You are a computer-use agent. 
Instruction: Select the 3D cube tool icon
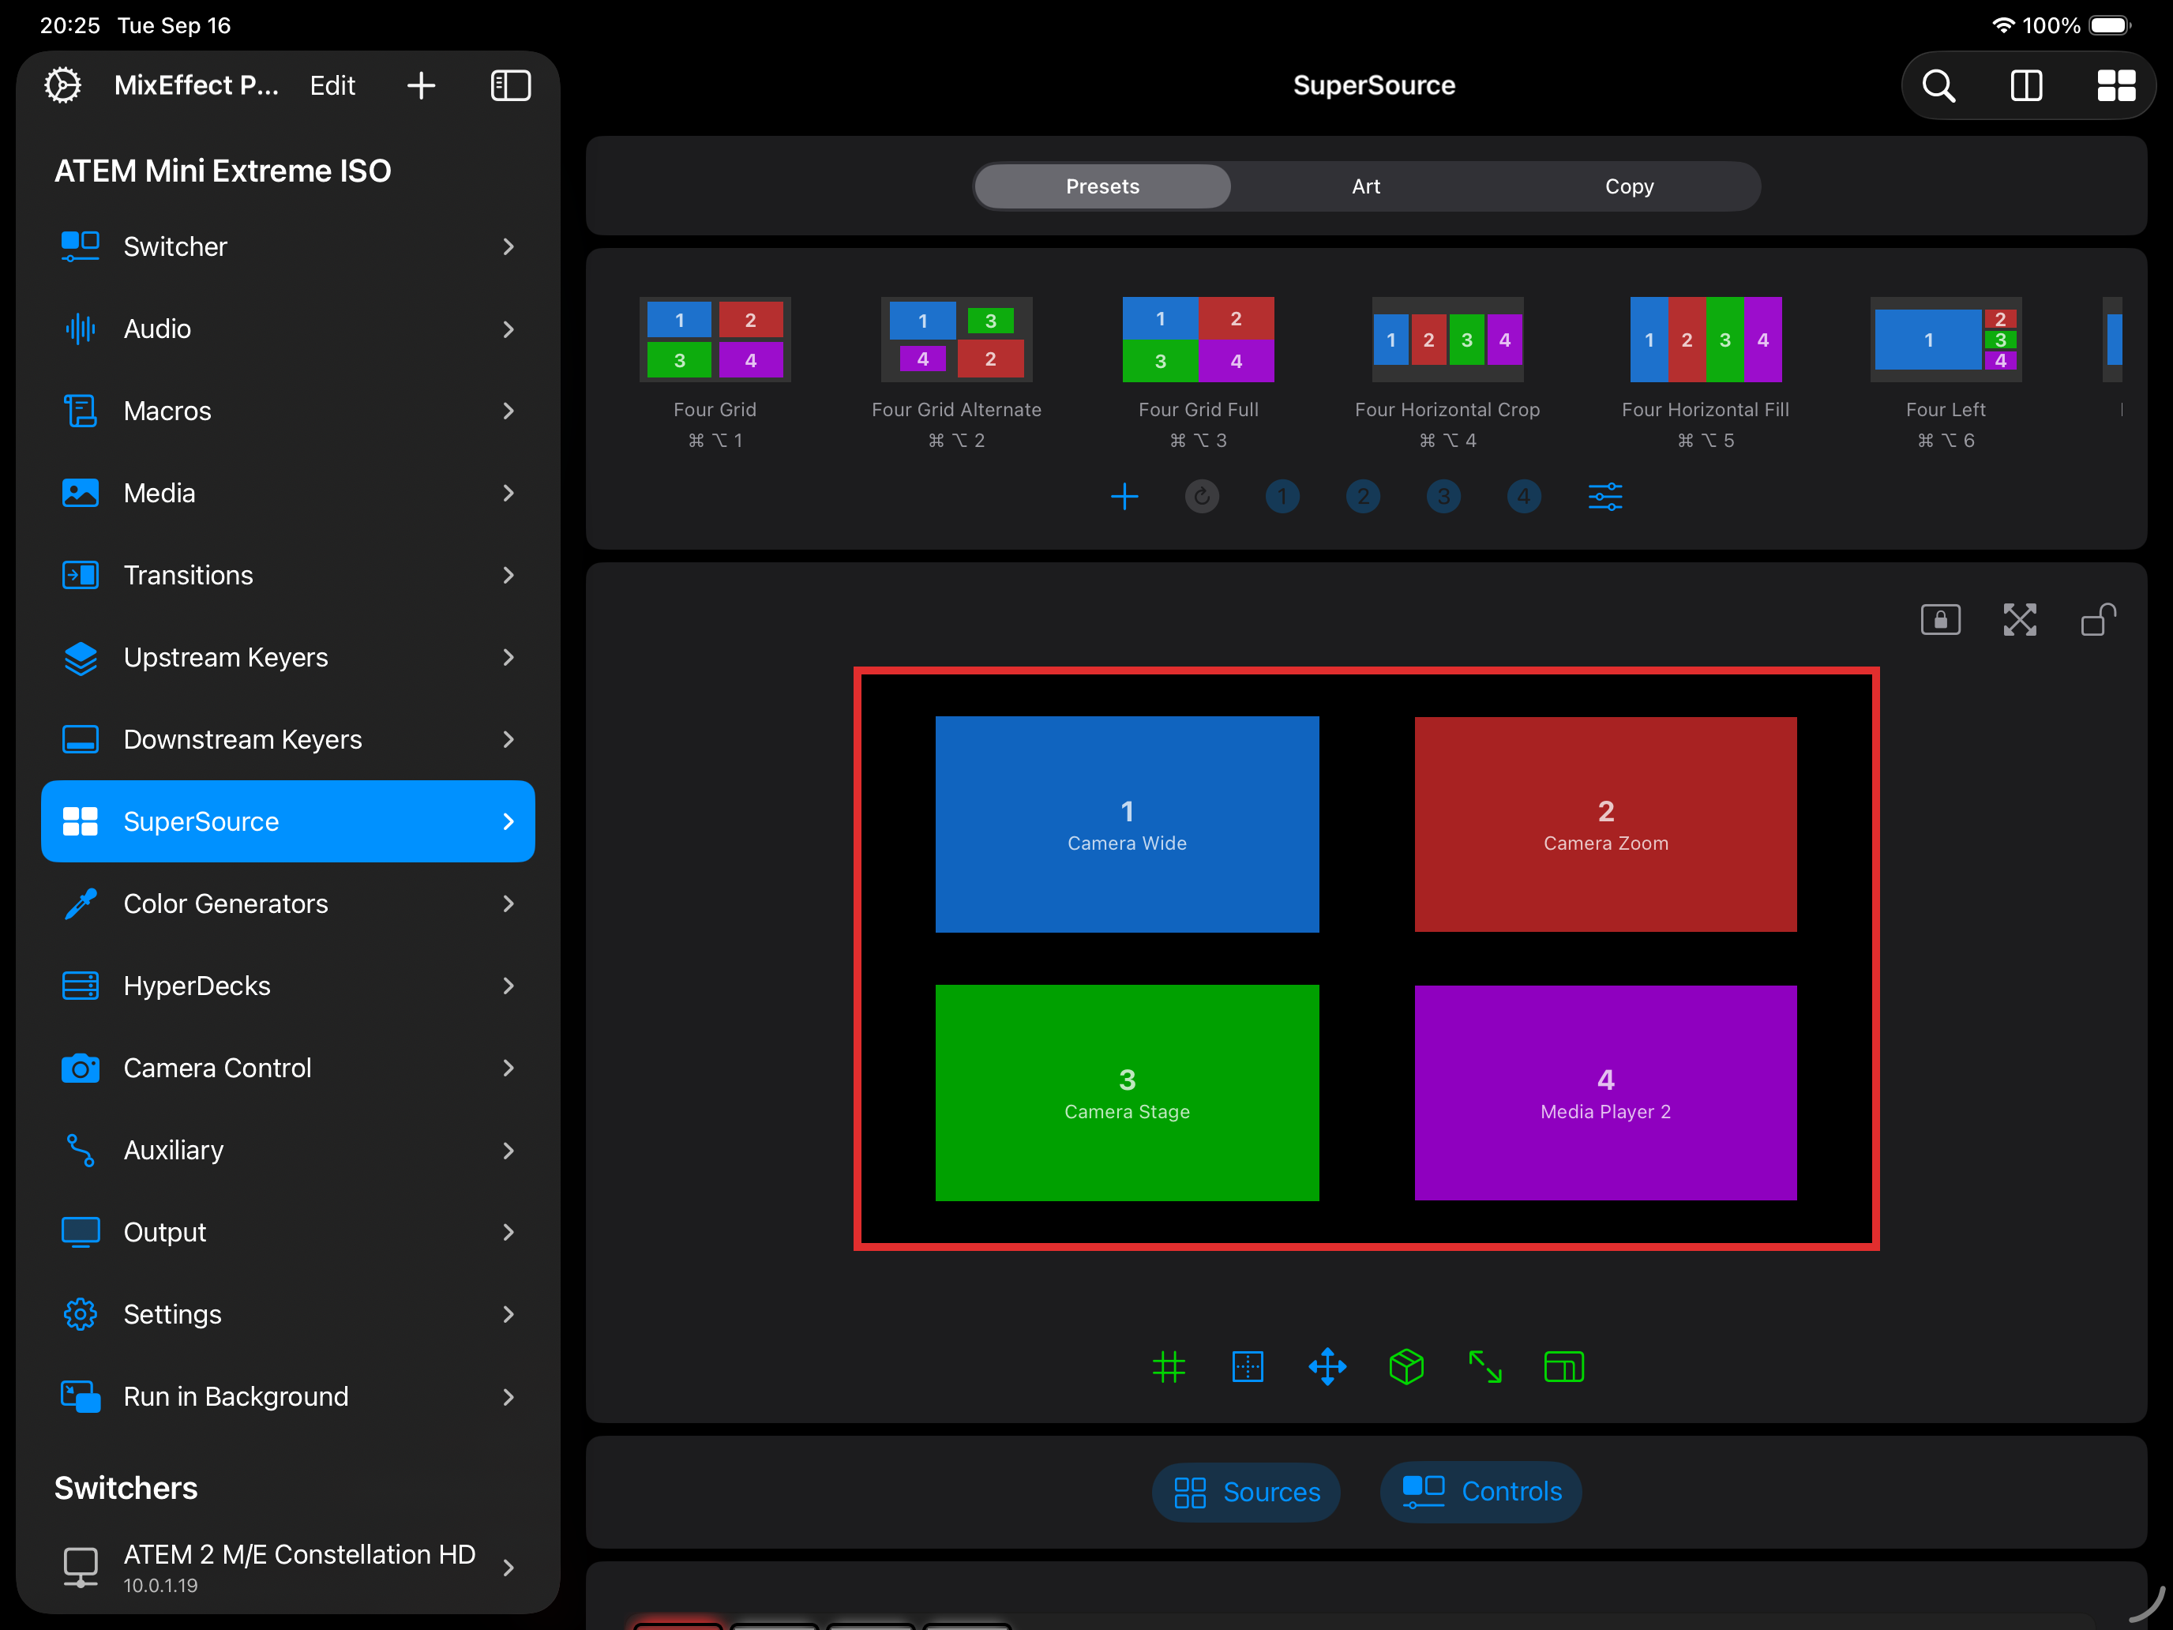coord(1406,1367)
